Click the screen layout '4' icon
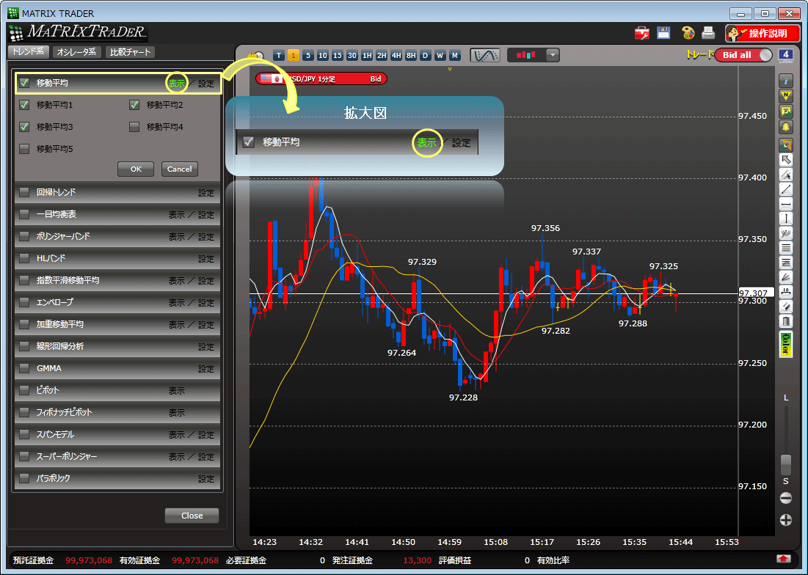 click(785, 55)
